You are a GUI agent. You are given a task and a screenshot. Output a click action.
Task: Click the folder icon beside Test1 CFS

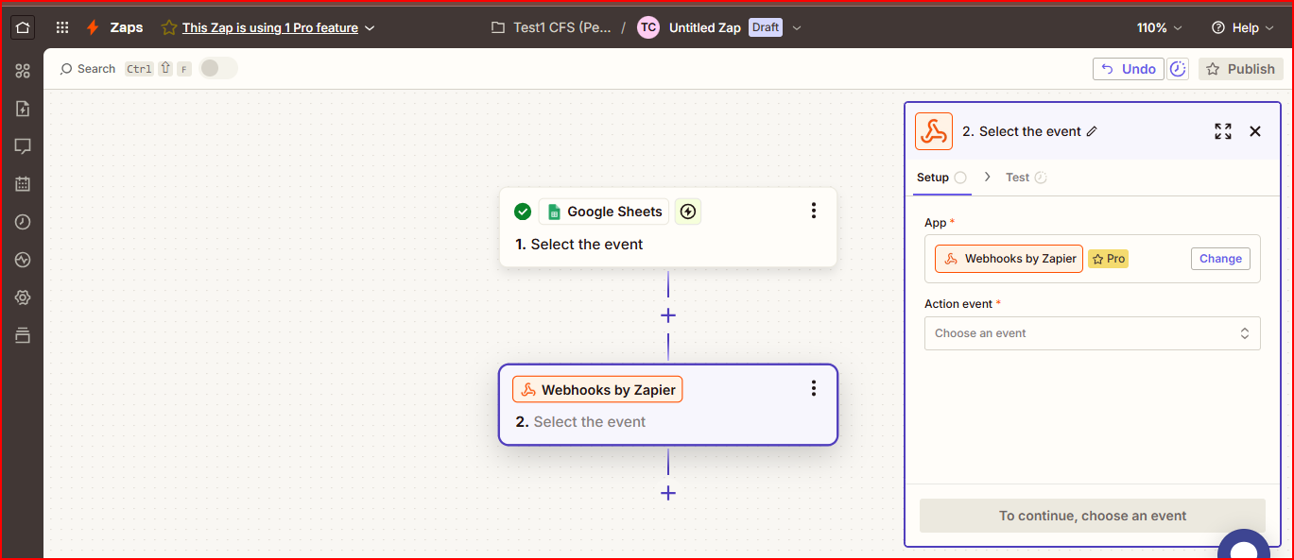tap(498, 27)
